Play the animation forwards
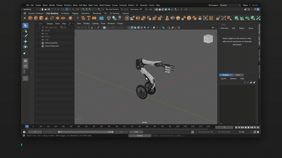 pos(249,127)
